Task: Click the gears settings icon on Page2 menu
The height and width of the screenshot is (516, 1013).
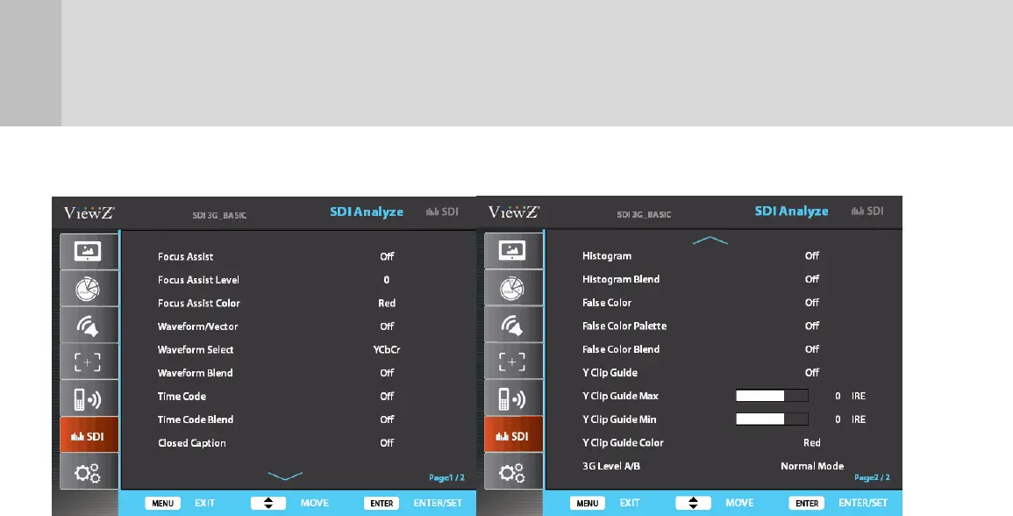Action: click(511, 473)
